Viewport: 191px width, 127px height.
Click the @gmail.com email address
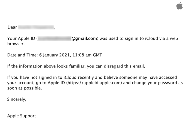(84, 39)
